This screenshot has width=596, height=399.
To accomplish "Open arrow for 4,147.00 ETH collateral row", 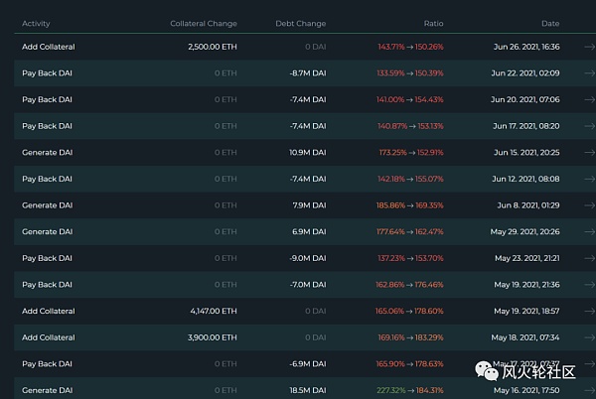I will pyautogui.click(x=589, y=311).
